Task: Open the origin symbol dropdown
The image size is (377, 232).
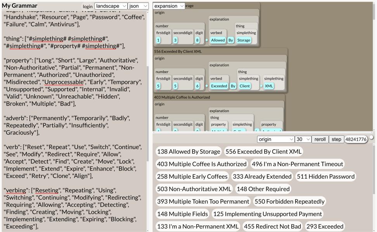Action: click(275, 139)
